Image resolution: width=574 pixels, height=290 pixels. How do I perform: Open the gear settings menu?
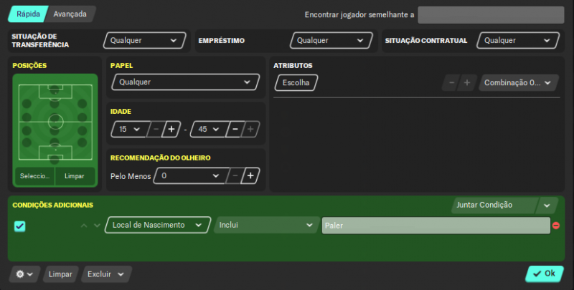[x=24, y=274]
